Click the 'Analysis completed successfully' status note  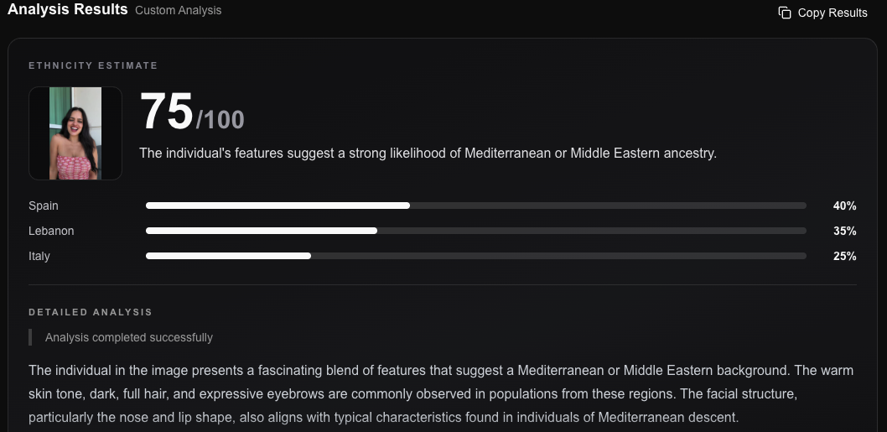129,337
